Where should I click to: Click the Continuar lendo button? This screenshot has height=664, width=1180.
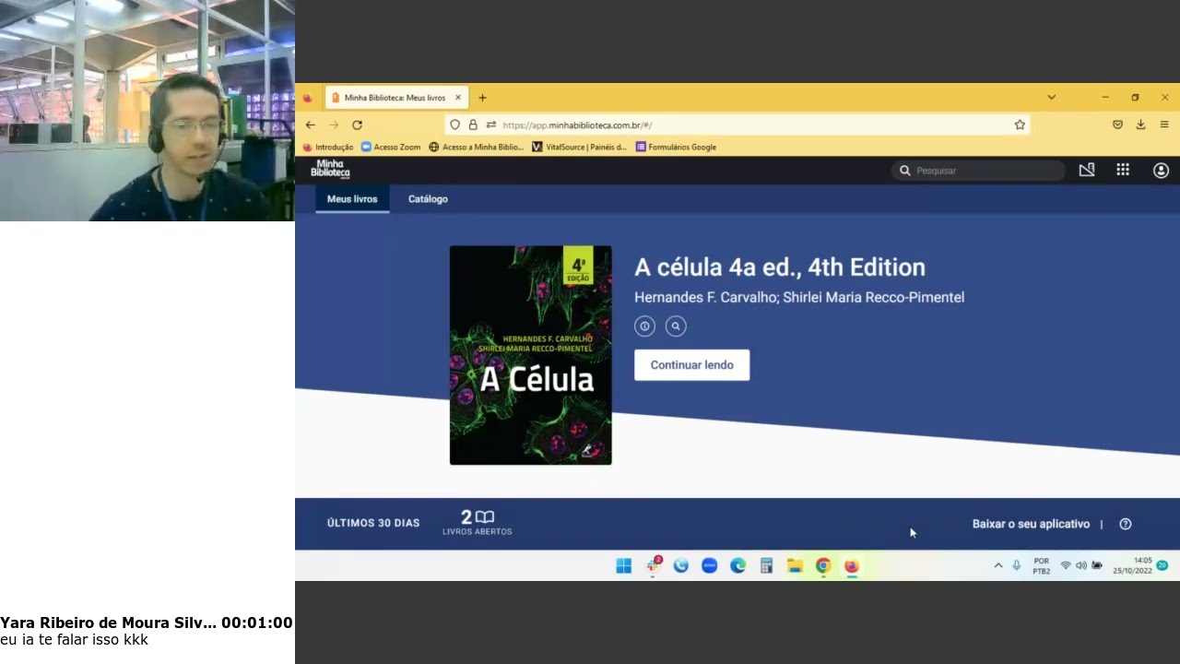[691, 365]
